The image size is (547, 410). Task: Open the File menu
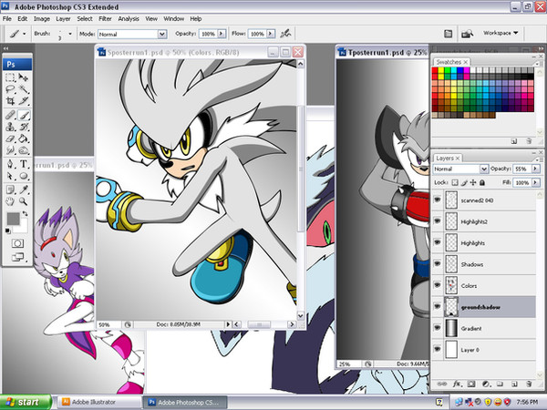point(7,19)
